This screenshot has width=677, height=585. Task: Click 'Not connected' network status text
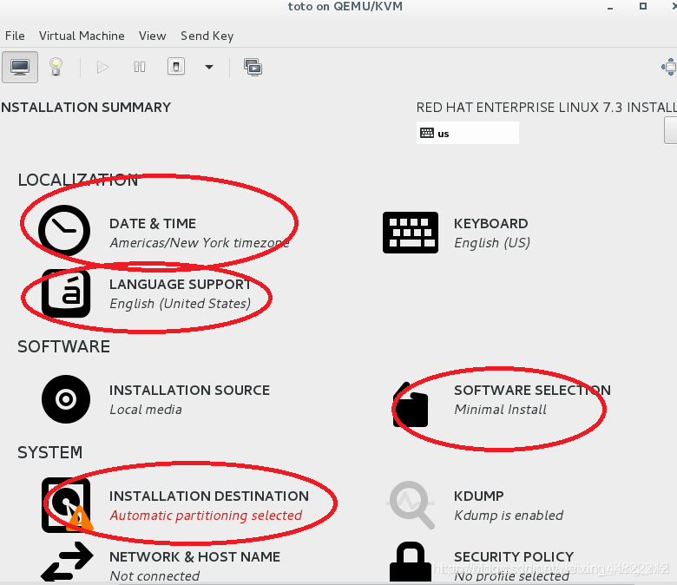click(154, 576)
